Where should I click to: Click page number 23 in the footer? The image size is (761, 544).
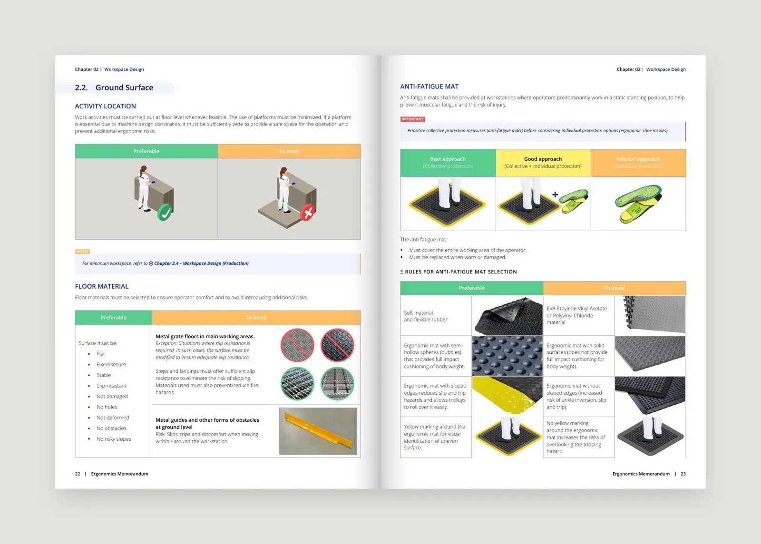(x=683, y=474)
